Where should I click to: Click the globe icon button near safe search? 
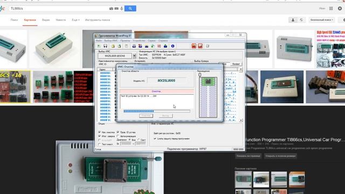(x=301, y=20)
